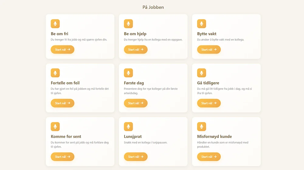Click the microphone icon on Misfornøyd kunde card

pos(202,127)
